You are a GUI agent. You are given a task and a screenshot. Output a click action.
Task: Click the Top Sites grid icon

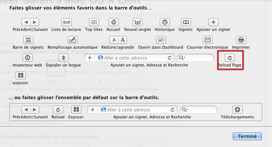click(94, 22)
